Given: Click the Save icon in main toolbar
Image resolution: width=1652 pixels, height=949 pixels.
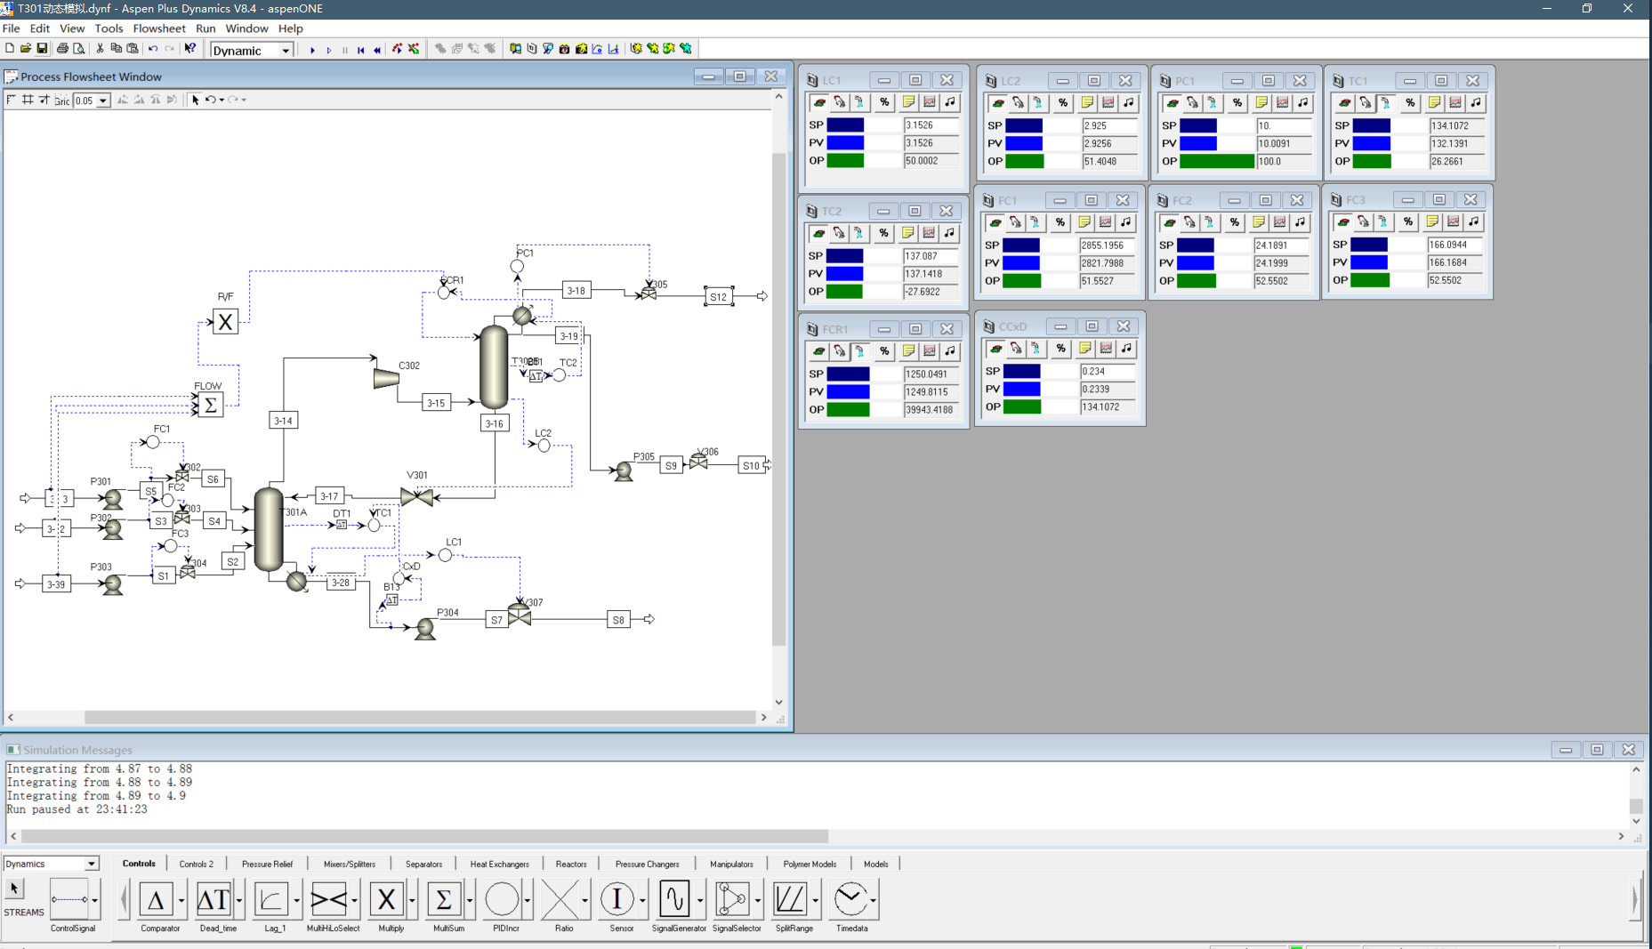Looking at the screenshot, I should tap(41, 49).
